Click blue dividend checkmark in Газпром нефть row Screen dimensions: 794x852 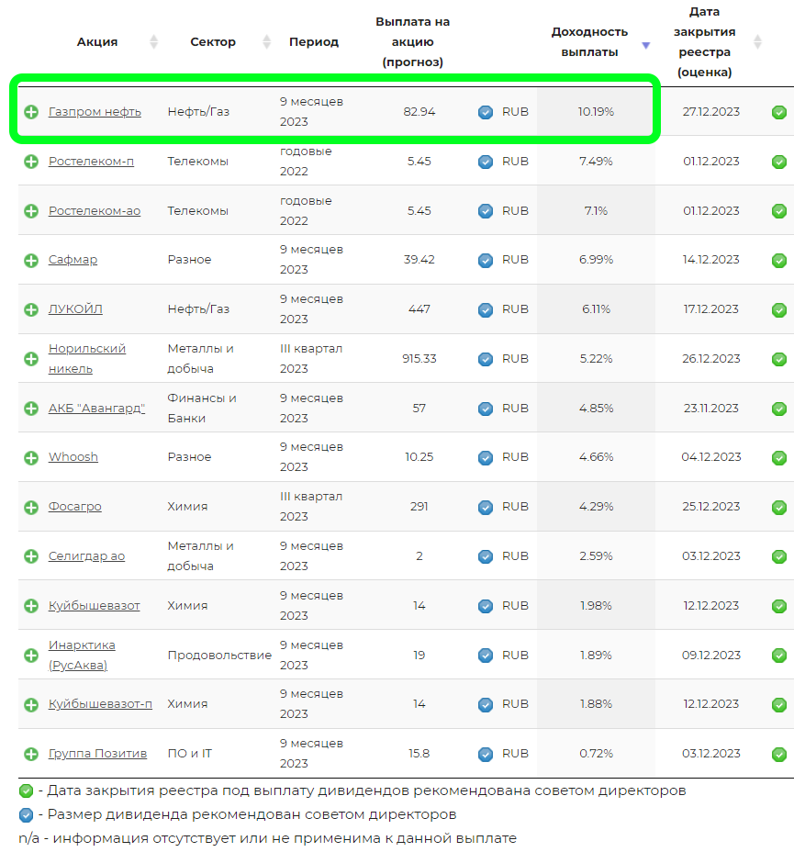(486, 113)
